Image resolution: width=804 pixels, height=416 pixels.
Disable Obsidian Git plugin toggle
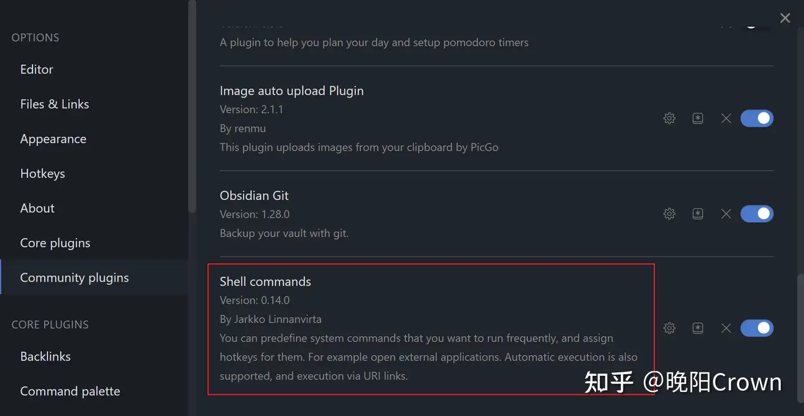757,214
